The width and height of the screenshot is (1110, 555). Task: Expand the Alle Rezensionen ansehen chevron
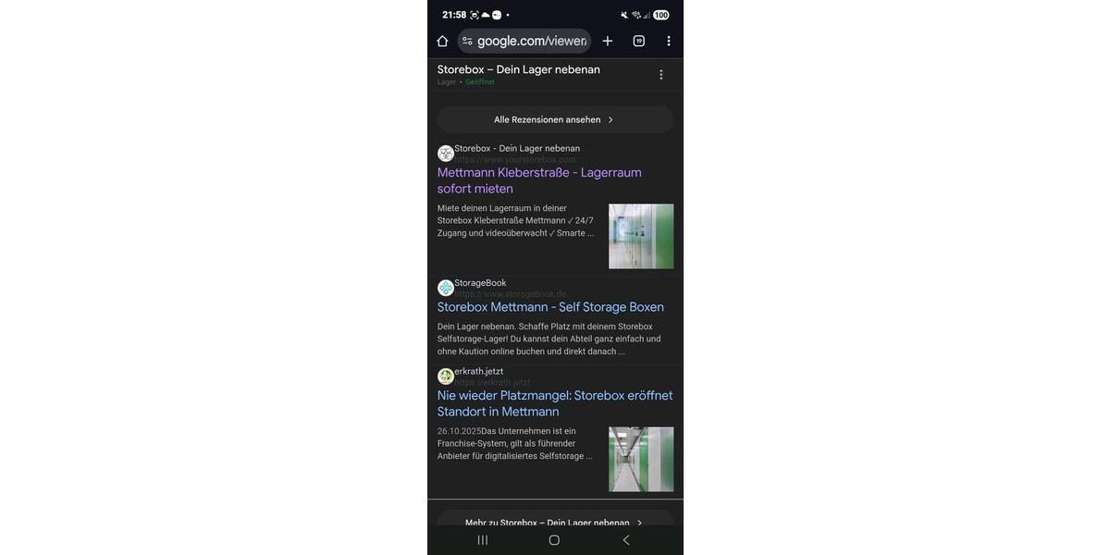point(610,119)
